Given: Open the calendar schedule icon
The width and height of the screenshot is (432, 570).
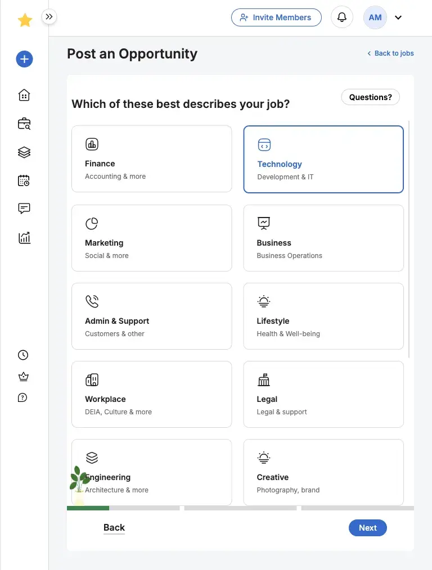Looking at the screenshot, I should 24,180.
